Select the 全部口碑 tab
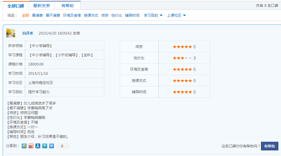281x156 pixels. (x=16, y=6)
